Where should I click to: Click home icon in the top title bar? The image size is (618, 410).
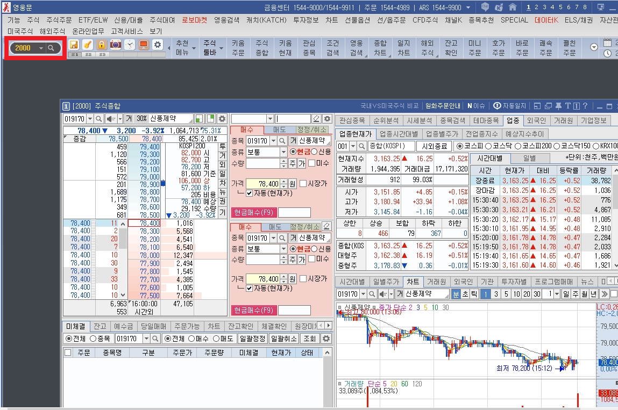point(513,7)
